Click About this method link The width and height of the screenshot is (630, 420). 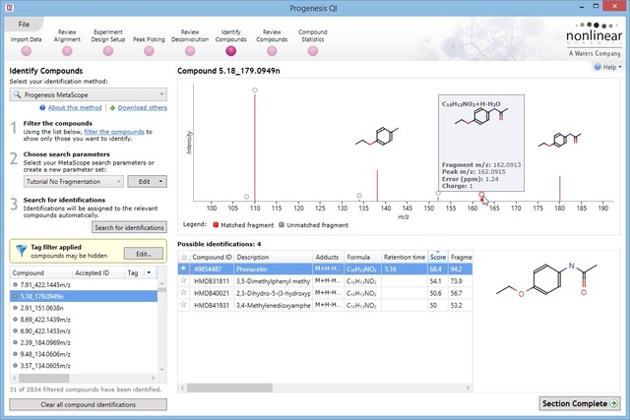[x=75, y=107]
